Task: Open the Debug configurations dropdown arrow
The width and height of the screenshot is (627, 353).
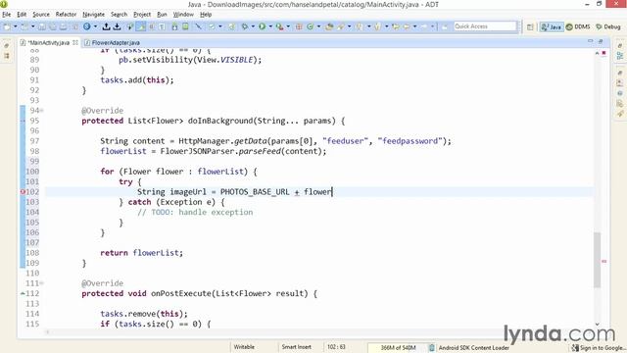Action: pos(253,26)
